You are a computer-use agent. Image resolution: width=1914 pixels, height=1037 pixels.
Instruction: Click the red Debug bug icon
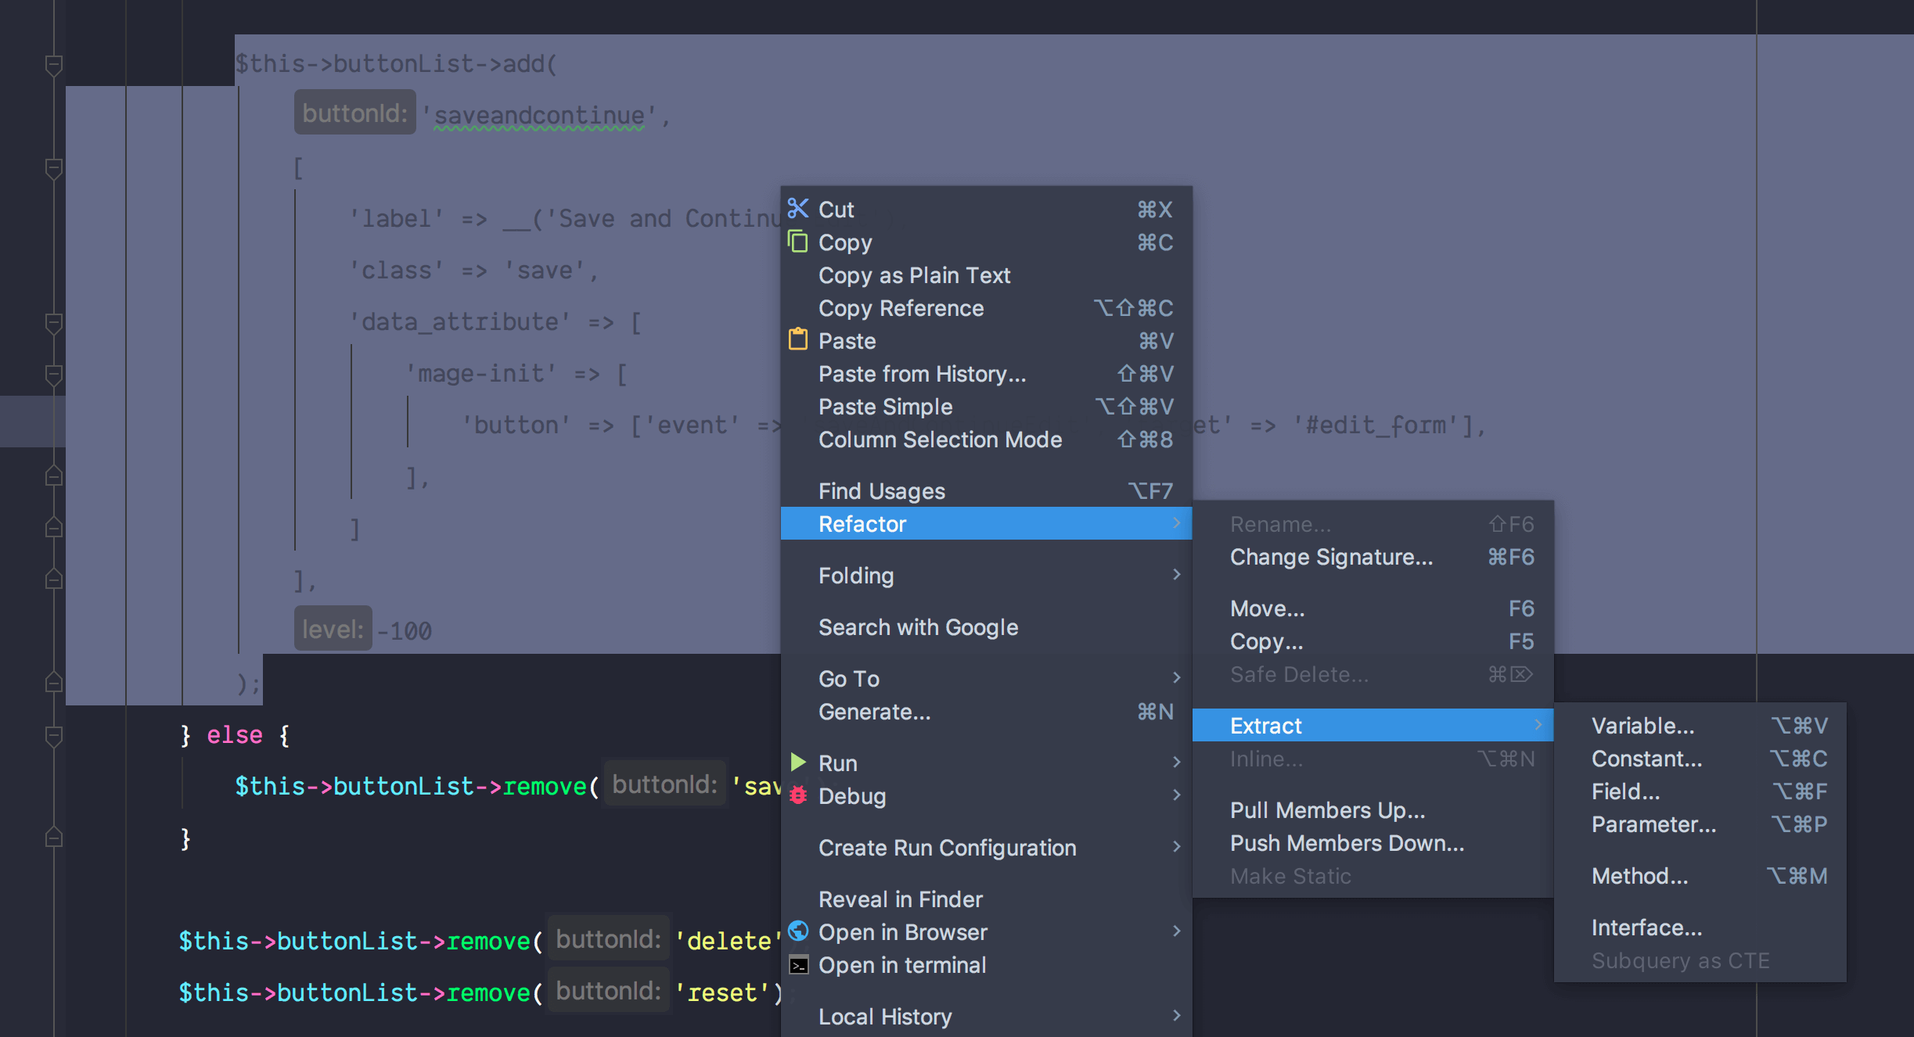tap(797, 795)
